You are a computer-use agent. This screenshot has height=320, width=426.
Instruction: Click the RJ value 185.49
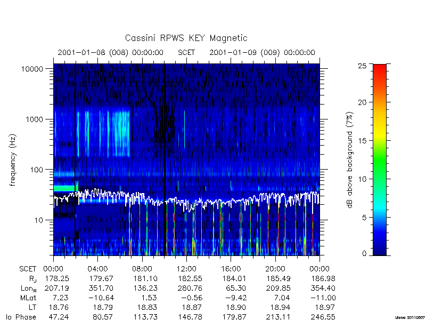(278, 278)
